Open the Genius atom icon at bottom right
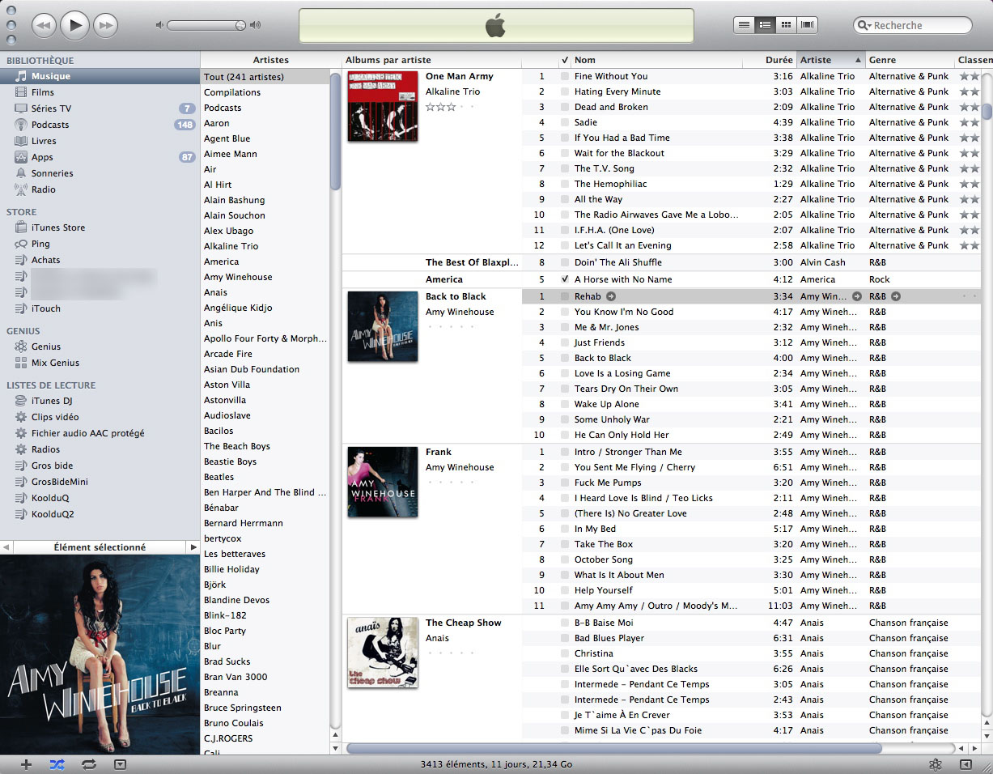 click(935, 764)
